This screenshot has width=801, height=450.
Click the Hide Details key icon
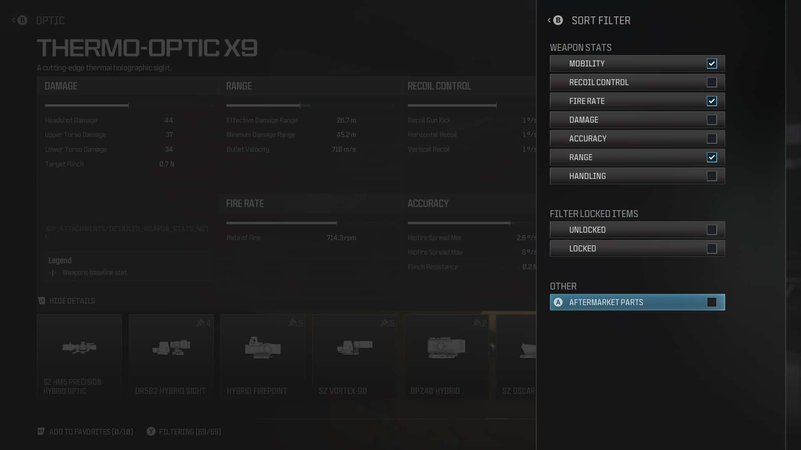pyautogui.click(x=42, y=301)
